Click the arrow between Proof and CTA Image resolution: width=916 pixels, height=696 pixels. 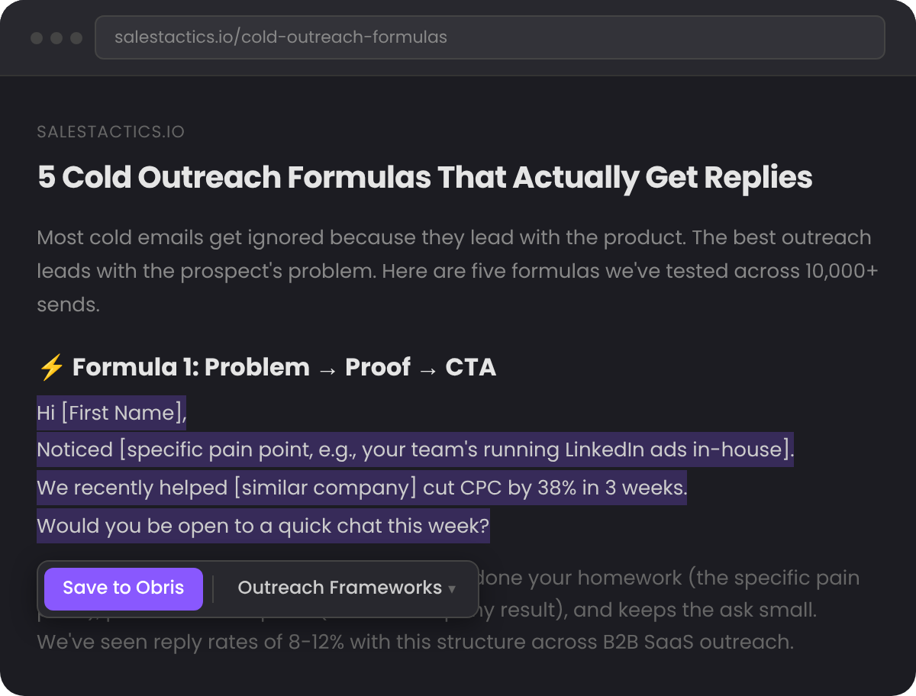tap(427, 369)
